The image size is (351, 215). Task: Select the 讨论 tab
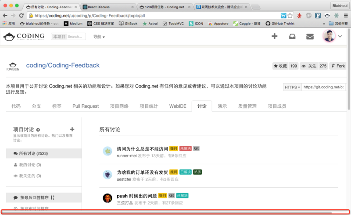tap(202, 106)
